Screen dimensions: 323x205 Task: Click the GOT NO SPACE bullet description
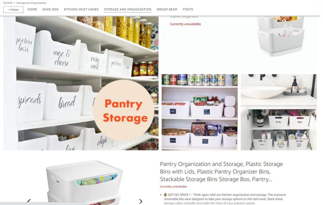[x=225, y=199]
